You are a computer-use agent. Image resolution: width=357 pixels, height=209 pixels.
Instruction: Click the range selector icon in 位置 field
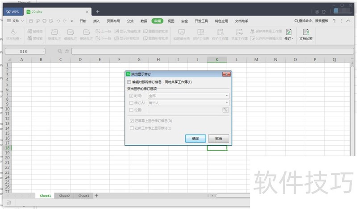click(225, 110)
